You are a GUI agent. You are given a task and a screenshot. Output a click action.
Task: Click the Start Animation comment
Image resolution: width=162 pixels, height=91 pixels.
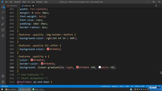coord(32,78)
